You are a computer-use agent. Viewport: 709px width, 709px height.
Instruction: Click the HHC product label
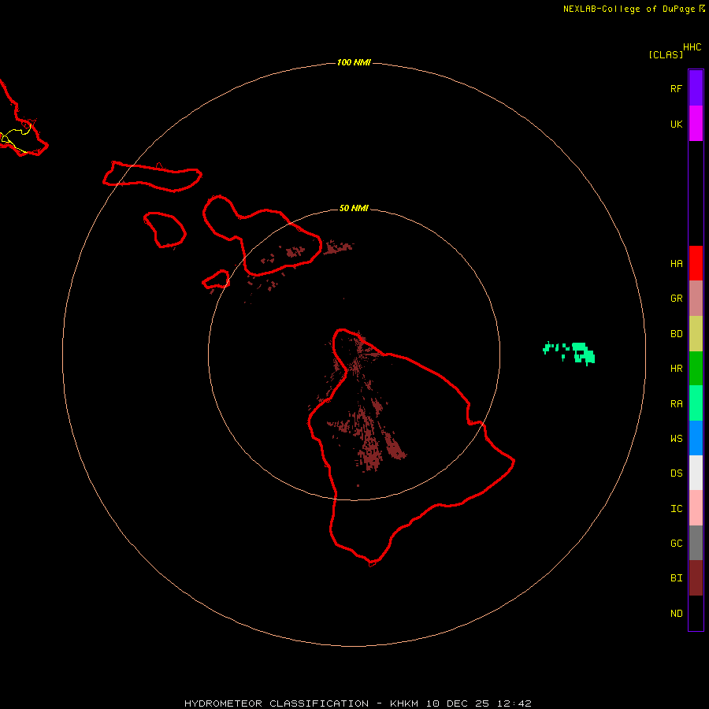pos(692,47)
